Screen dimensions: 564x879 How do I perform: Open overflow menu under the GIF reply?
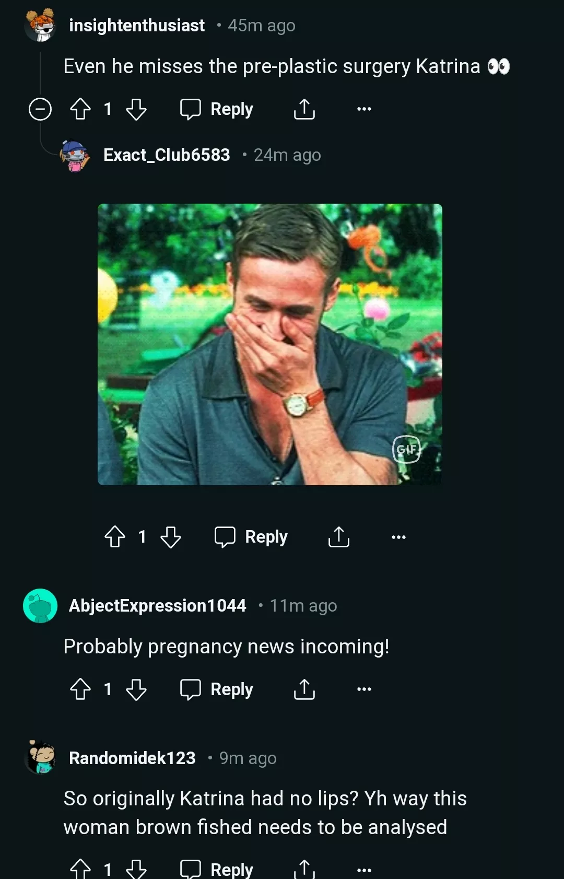[398, 536]
